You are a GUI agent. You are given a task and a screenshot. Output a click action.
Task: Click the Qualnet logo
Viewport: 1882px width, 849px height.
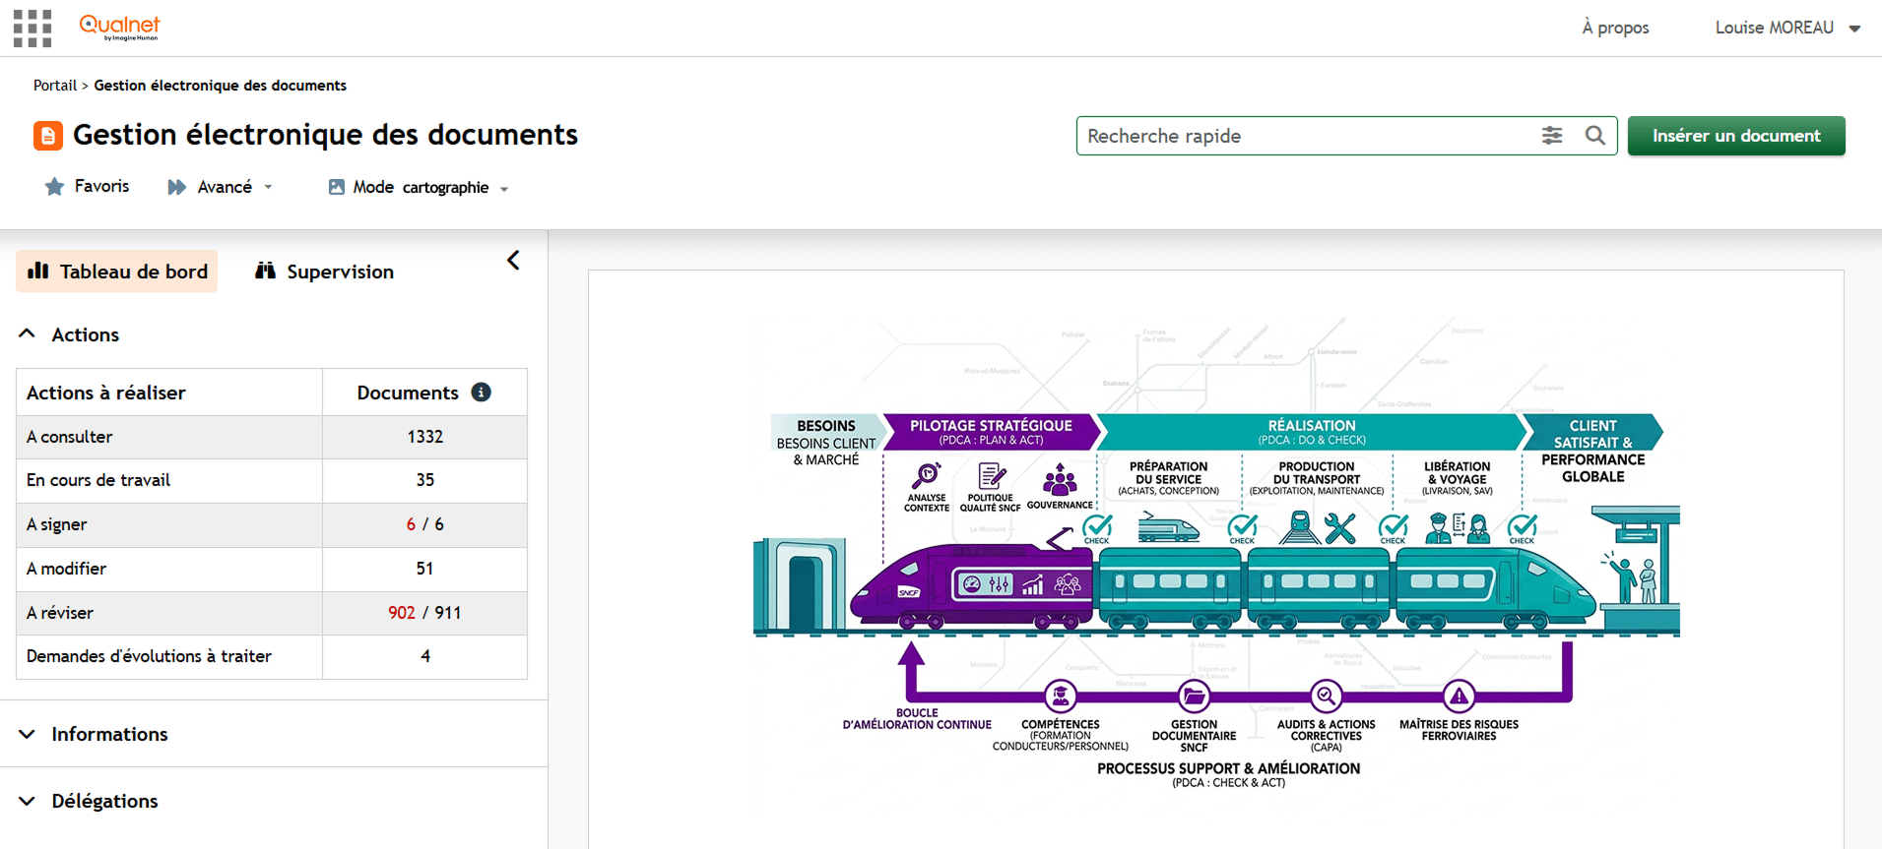[119, 28]
